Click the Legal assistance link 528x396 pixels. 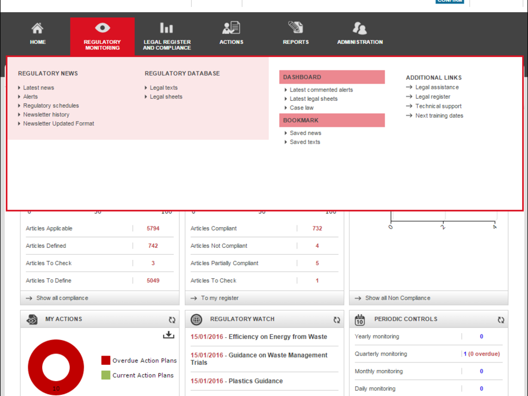click(x=437, y=88)
